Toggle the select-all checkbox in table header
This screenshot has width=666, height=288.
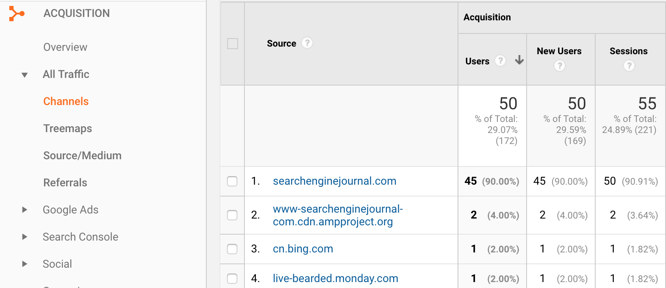[233, 44]
